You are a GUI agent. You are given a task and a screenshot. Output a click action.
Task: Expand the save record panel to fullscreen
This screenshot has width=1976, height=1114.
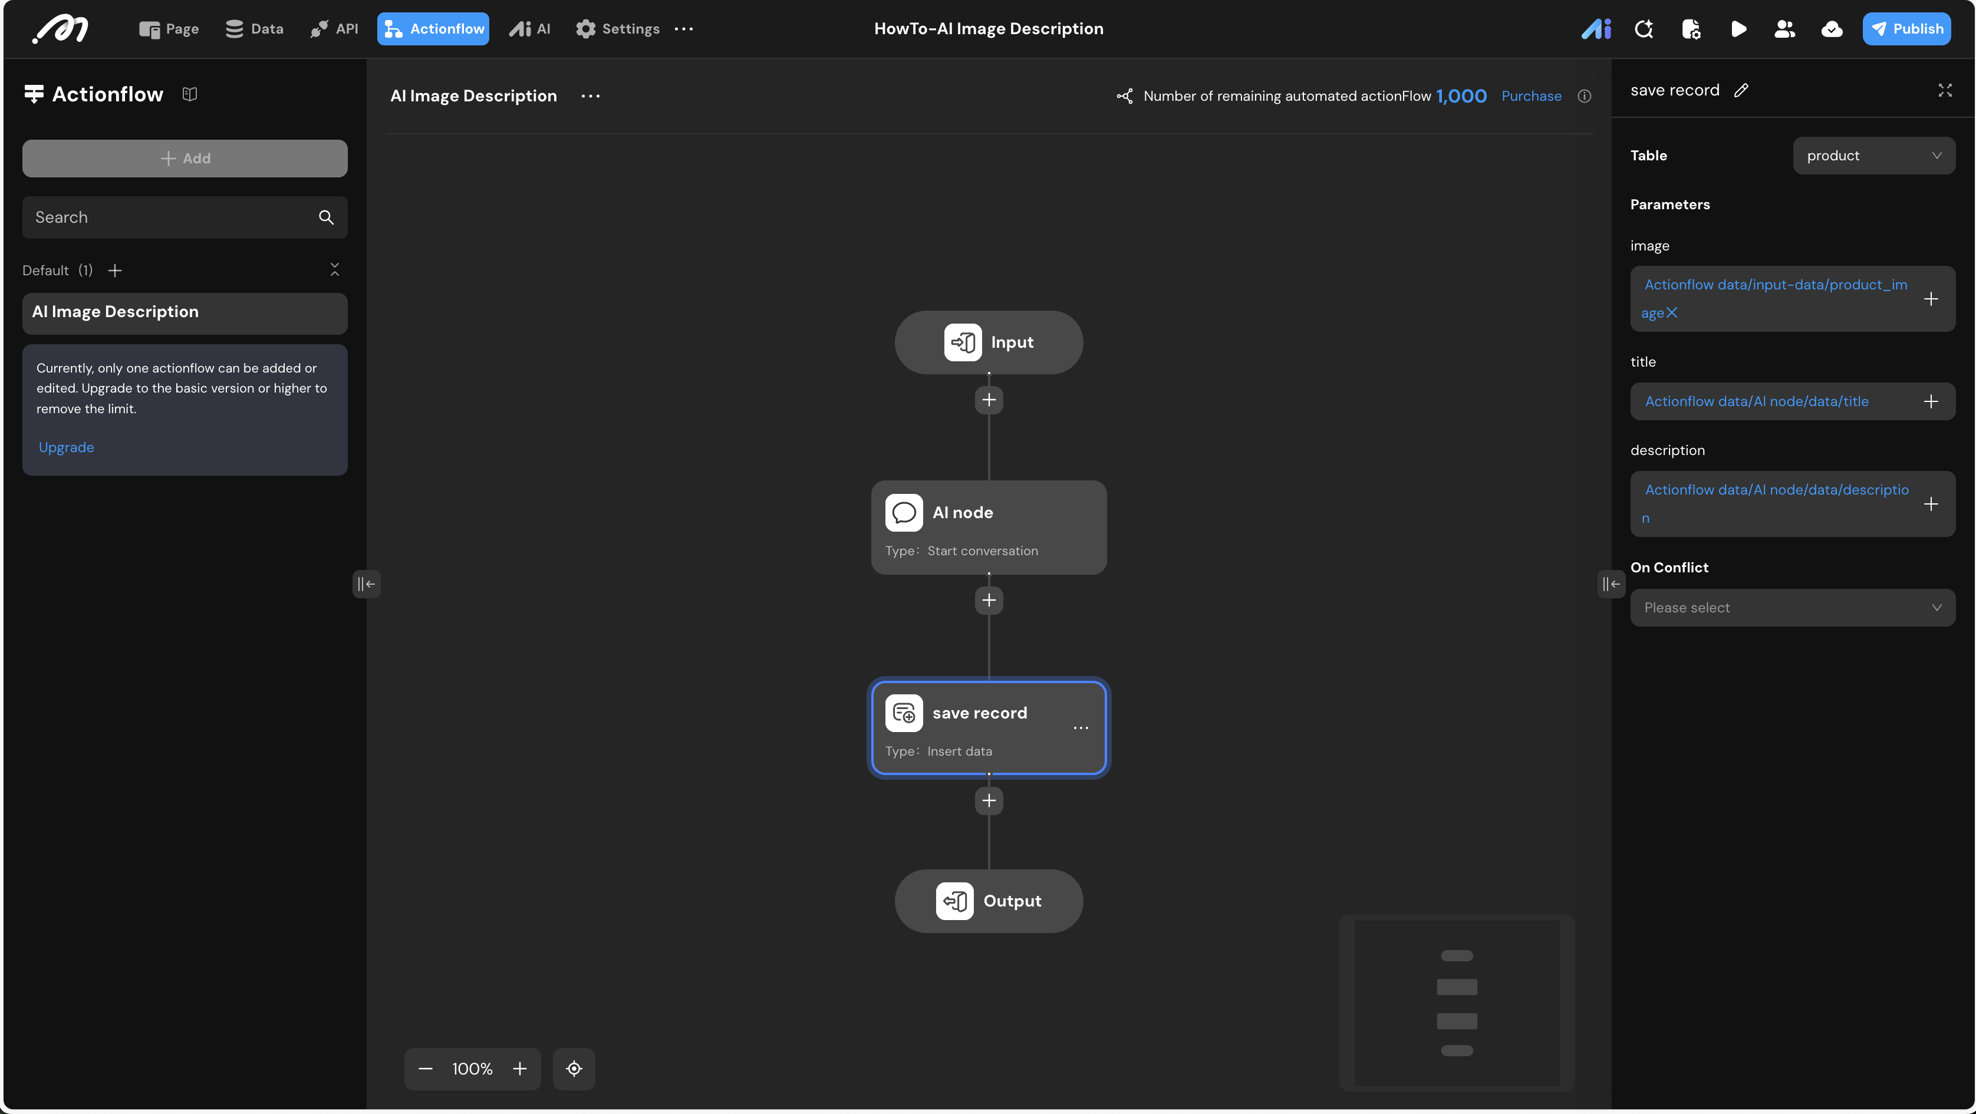1945,91
